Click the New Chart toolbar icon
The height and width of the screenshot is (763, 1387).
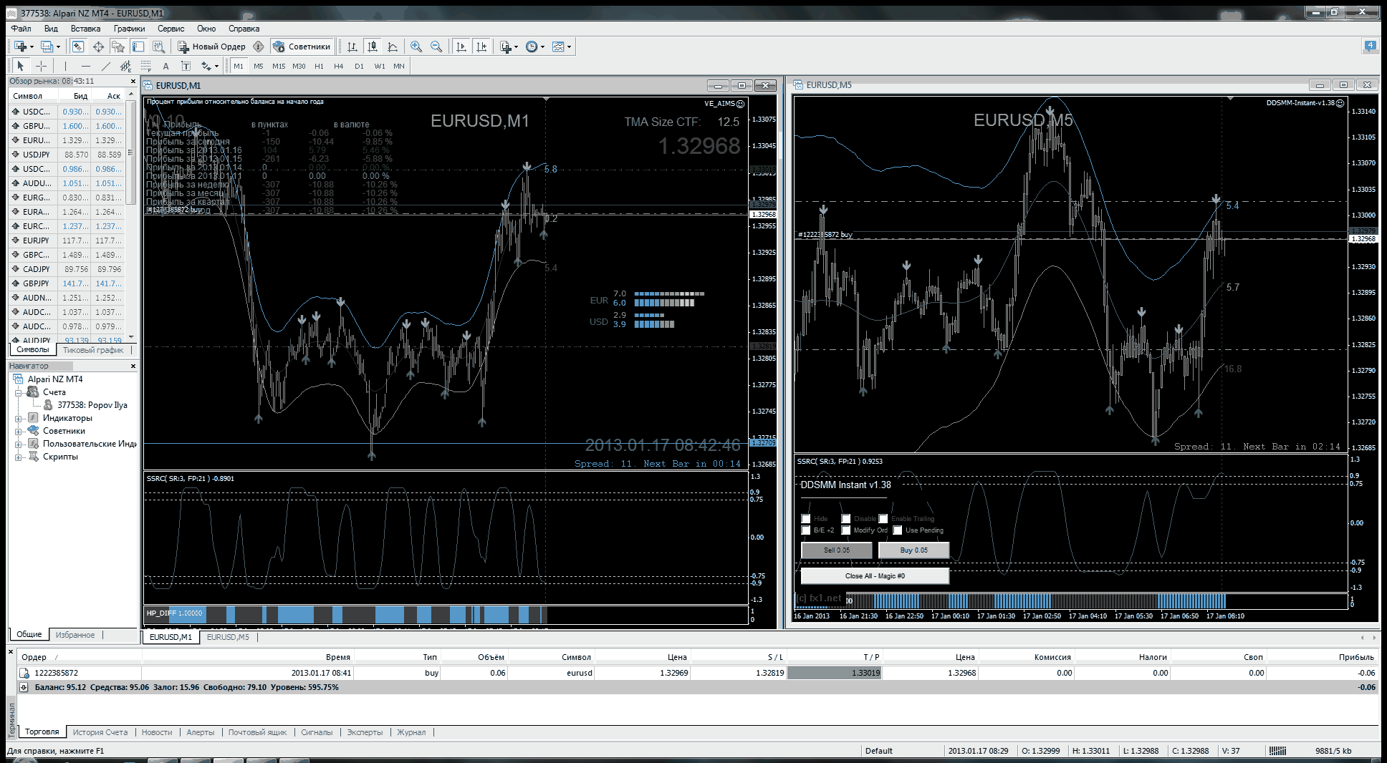pos(19,47)
